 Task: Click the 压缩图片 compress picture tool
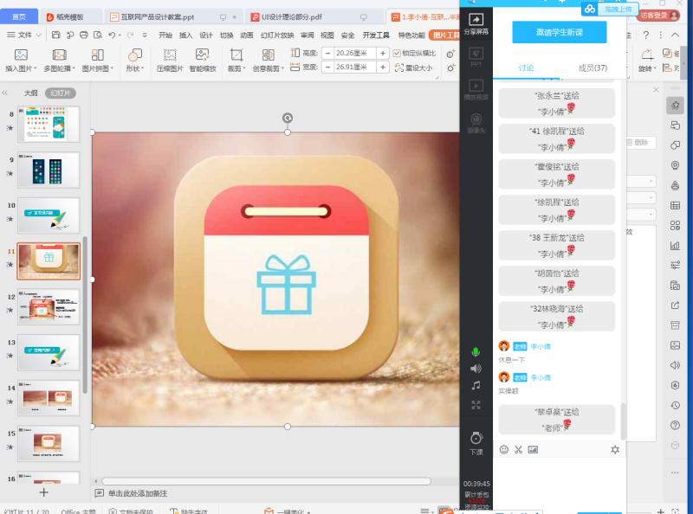(x=170, y=59)
